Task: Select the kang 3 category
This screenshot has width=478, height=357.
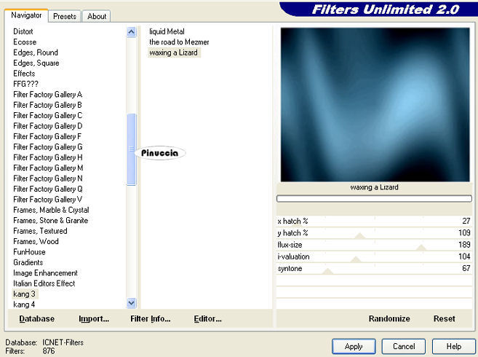Action: point(25,294)
